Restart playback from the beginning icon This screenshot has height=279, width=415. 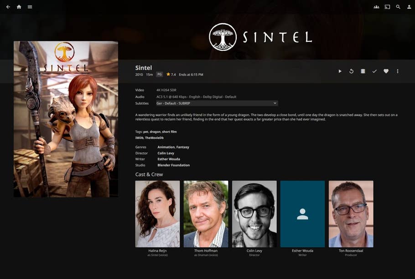(351, 71)
